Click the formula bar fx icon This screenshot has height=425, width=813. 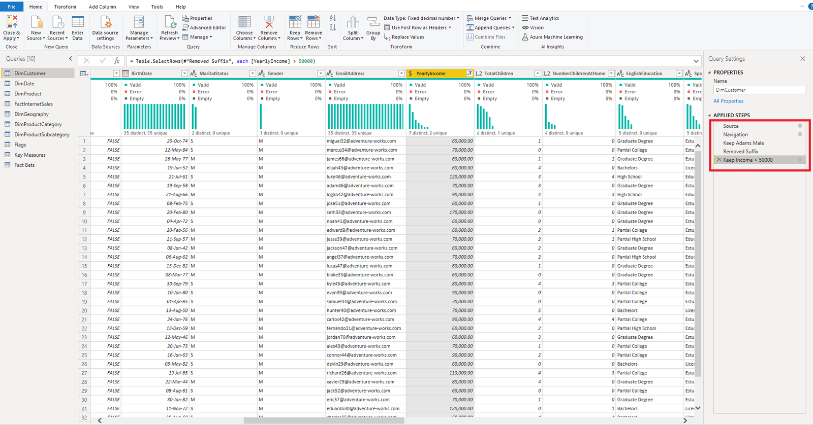(117, 61)
